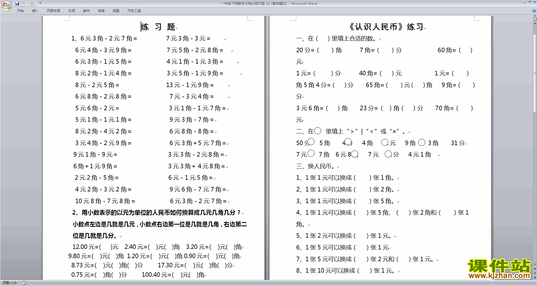Toggle the ruler view icon
Screen dimensions: 537x286
[x=535, y=19]
